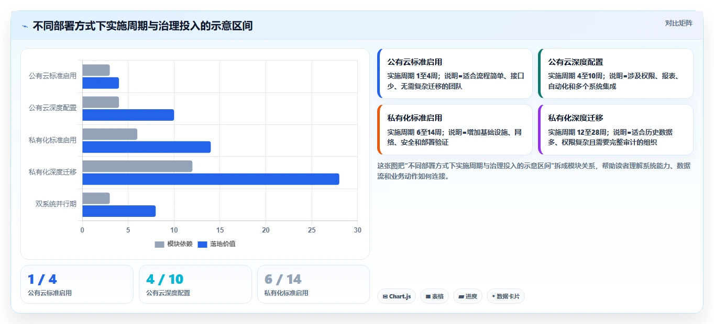Screen dimensions: 714x324
Task: Click gray 模块依赖 bar for 公有云标准启用
Action: tap(96, 70)
